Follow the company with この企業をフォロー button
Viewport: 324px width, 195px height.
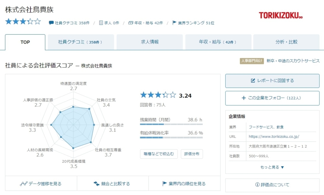(272, 98)
